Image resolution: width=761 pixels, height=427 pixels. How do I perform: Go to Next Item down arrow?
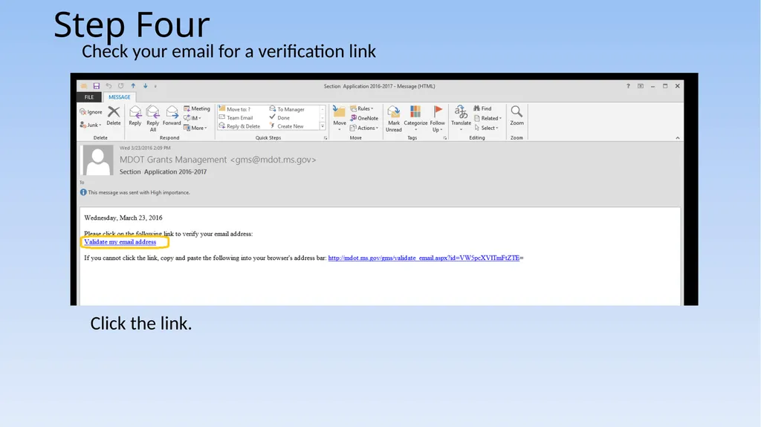pos(145,86)
